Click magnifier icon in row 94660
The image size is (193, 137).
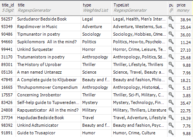[x=171, y=42]
